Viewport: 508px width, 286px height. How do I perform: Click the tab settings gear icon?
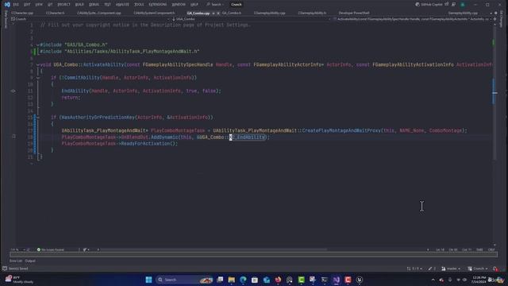[495, 14]
